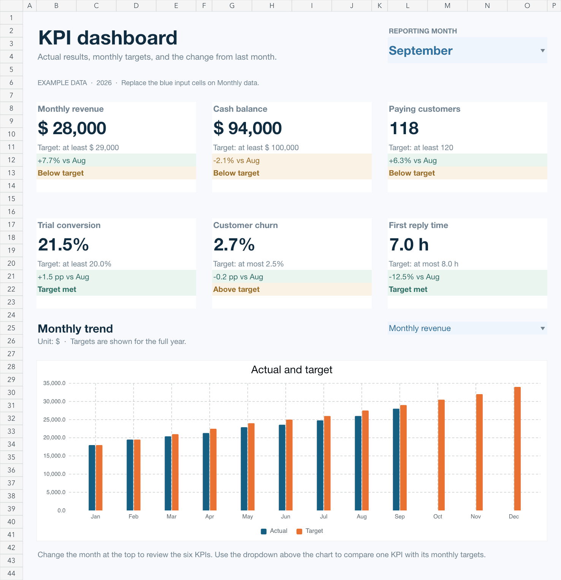Screen dimensions: 561x580
Task: Click the -2.1% vs Aug cell
Action: click(292, 160)
